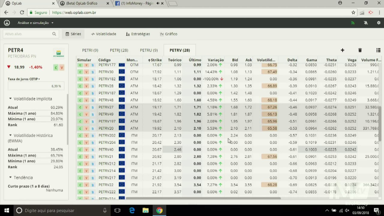Open File Explorer from the taskbar
The image size is (384, 216).
[145, 210]
